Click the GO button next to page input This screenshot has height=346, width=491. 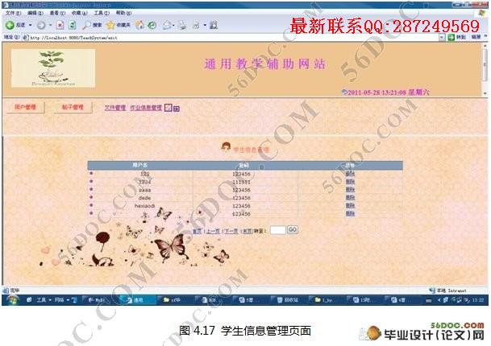click(293, 230)
